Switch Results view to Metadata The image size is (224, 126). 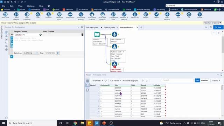click(204, 80)
